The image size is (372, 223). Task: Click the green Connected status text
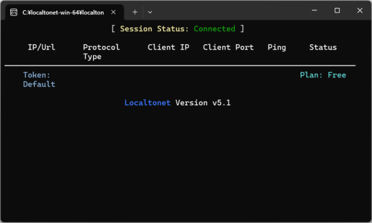tap(215, 29)
